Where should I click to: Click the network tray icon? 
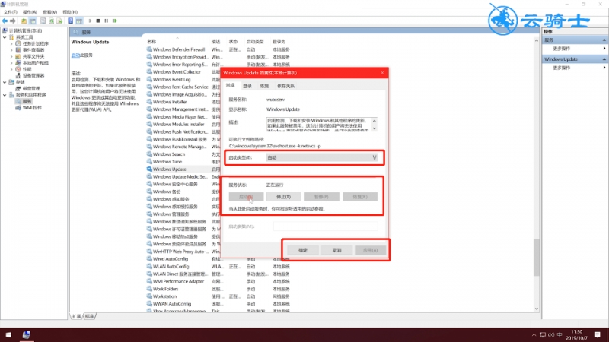pos(543,334)
